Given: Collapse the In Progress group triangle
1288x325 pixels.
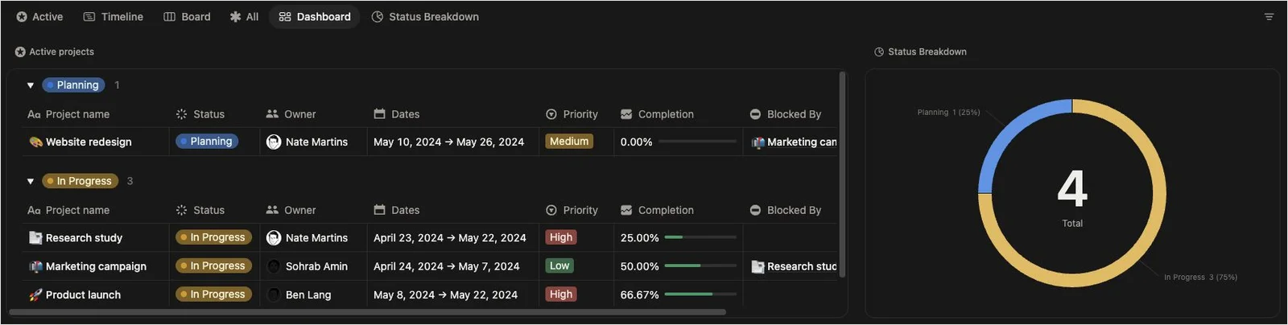Looking at the screenshot, I should pos(31,181).
